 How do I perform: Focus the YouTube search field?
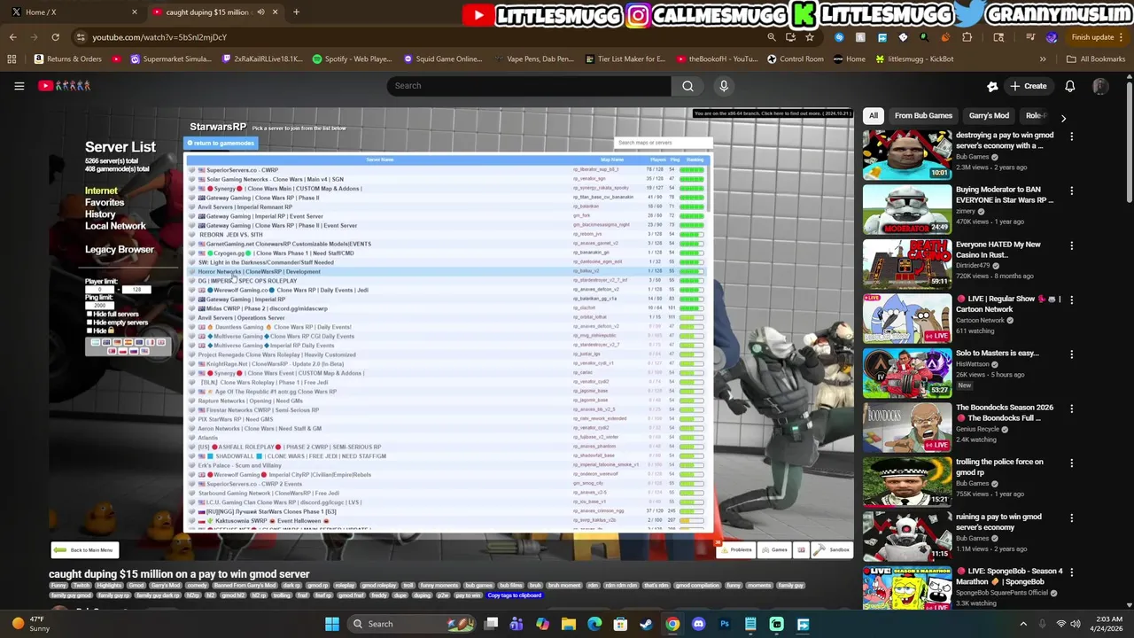point(528,86)
